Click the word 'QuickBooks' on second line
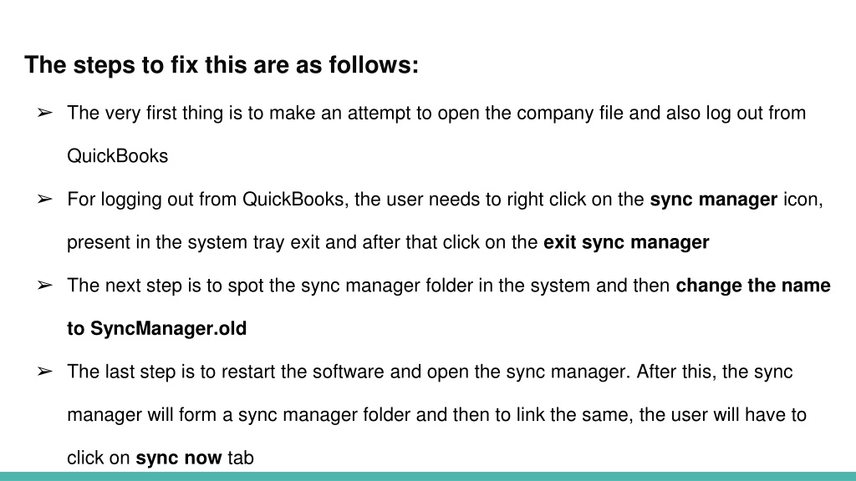Screen dimensions: 856x481 click(117, 156)
